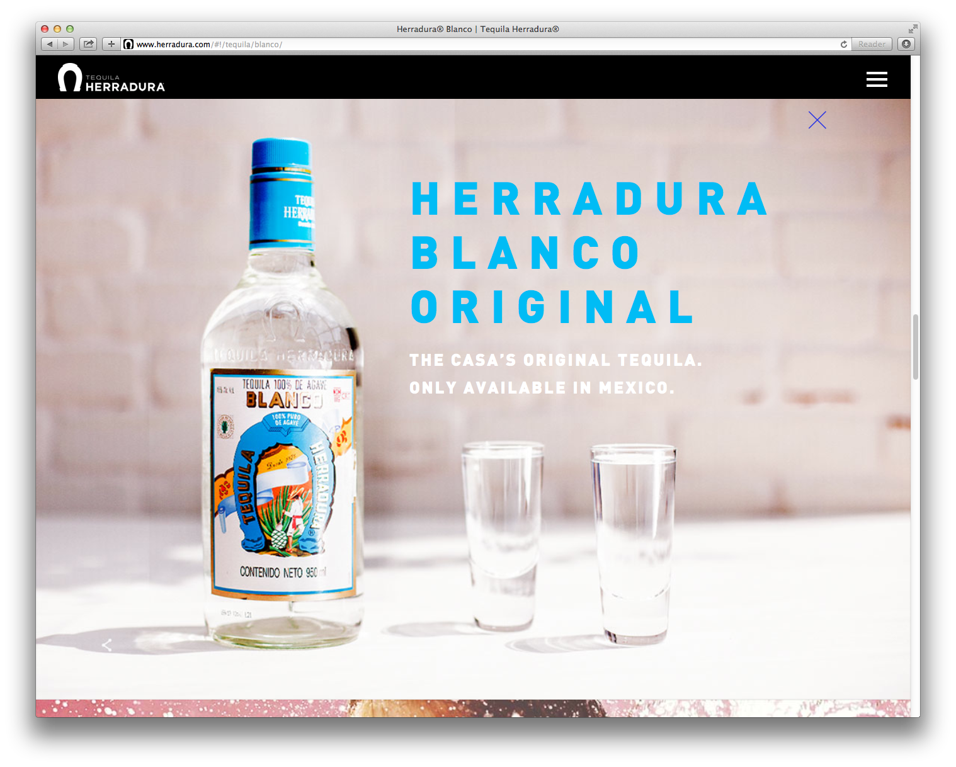The height and width of the screenshot is (767, 956).
Task: Click the vertical page scrollbar thumb
Action: point(916,346)
